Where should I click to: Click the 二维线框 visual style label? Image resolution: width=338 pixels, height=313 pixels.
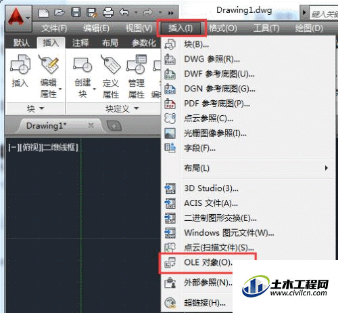60,148
